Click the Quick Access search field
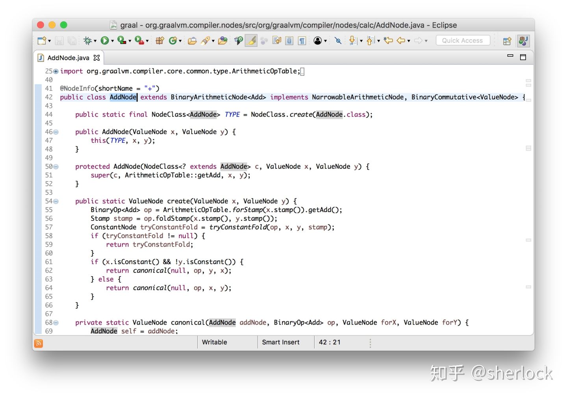 (463, 41)
